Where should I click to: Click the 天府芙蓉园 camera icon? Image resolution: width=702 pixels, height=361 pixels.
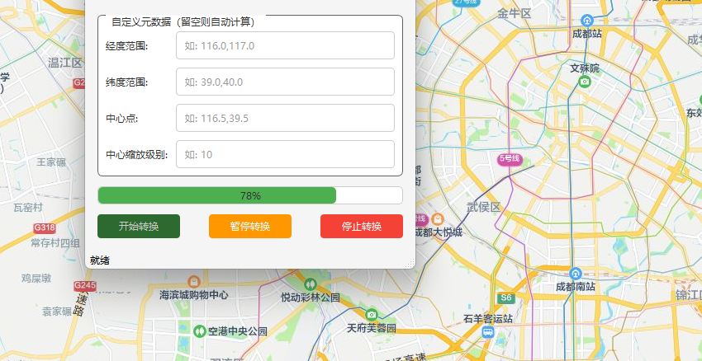371,315
